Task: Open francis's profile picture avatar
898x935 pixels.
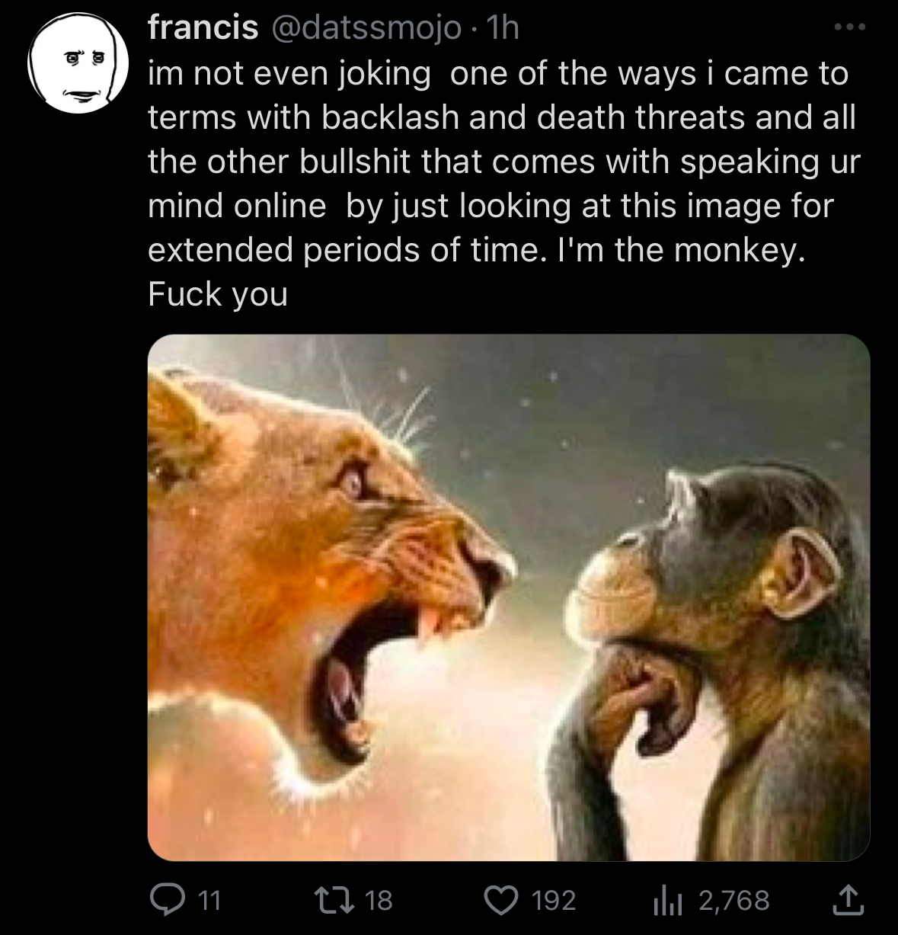Action: 73,69
